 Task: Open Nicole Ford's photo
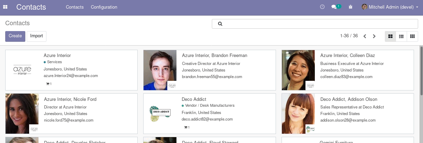(x=22, y=114)
